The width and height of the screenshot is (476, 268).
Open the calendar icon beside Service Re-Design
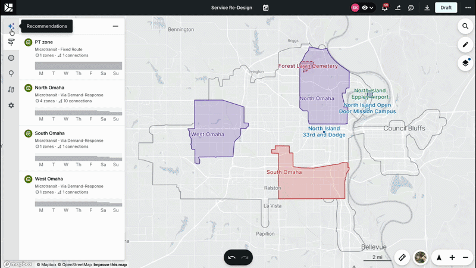click(x=265, y=8)
